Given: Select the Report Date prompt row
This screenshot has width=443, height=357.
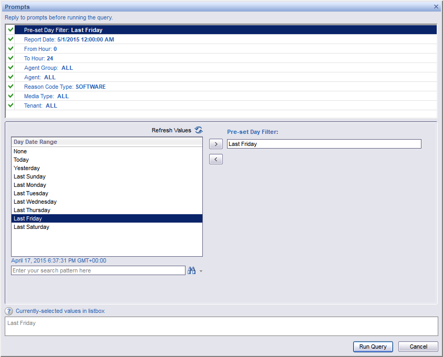Looking at the screenshot, I should [x=69, y=39].
